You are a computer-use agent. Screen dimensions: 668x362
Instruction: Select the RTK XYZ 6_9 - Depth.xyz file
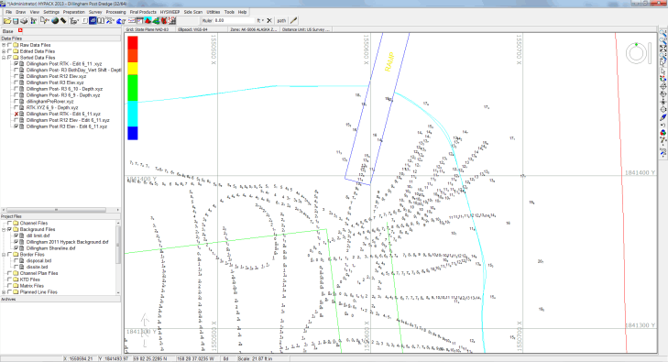click(x=52, y=108)
